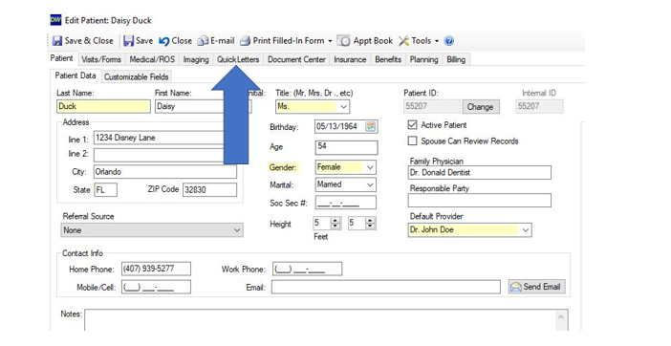Click the Save & Close toolbar button

pyautogui.click(x=82, y=41)
